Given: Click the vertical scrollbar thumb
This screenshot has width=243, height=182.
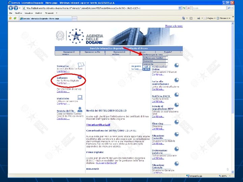Looking at the screenshot, I should 233,70.
